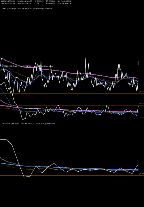Click the 200EMA value readout
Image resolution: width=144 pixels, height=207 pixels.
24,3
